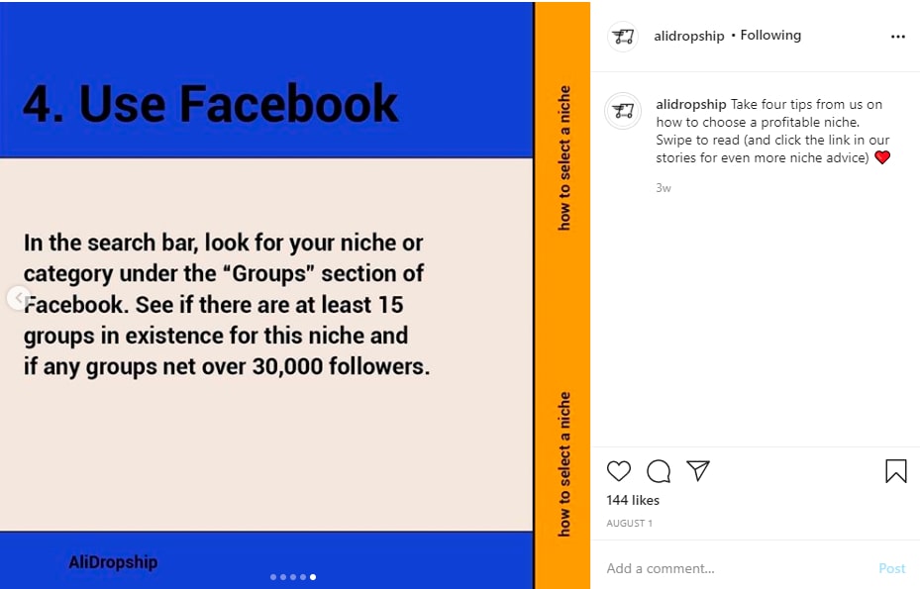Click the 3w timestamp under caption
The image size is (920, 589).
pyautogui.click(x=663, y=187)
